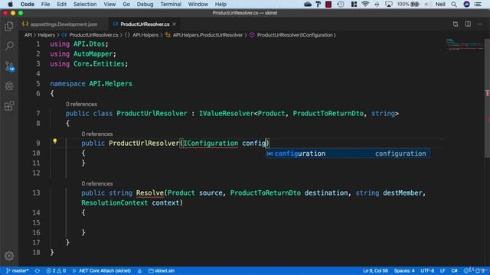Open Manage gear at activity bar bottom
Viewport: 490px width, 275px height.
coord(9,256)
